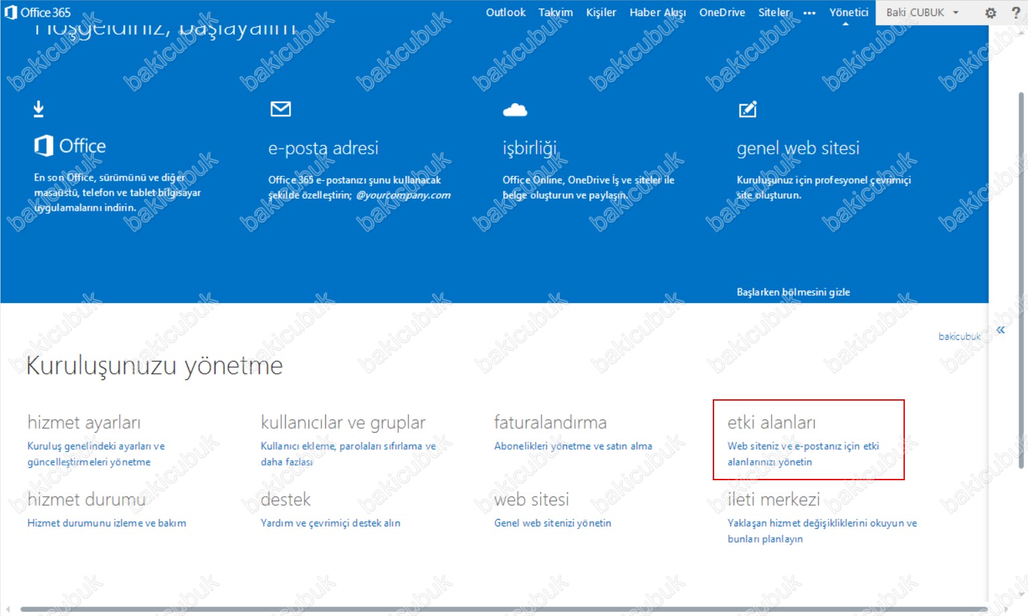Click the edit page icon above genel web sitesi
Screen dimensions: 1028x616
click(x=747, y=109)
